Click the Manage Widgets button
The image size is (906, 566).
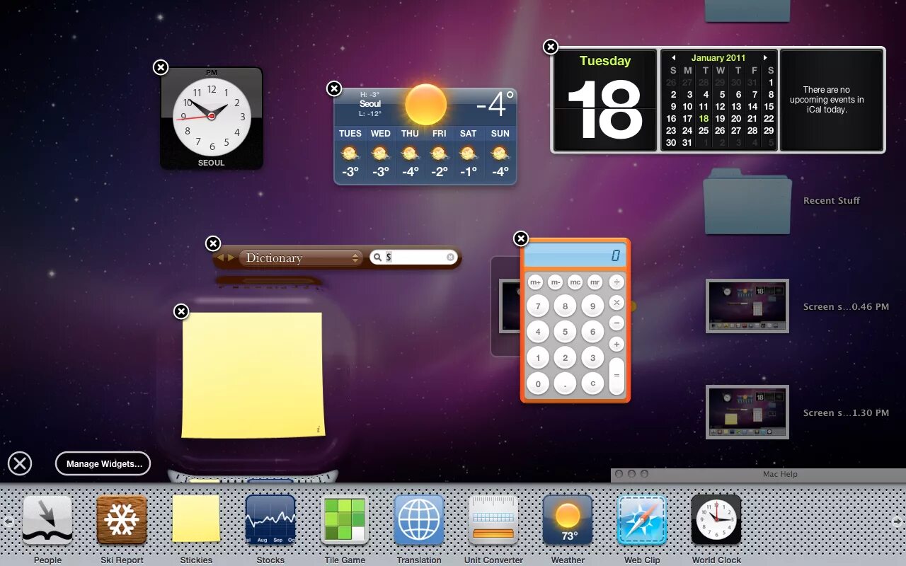[x=103, y=464]
